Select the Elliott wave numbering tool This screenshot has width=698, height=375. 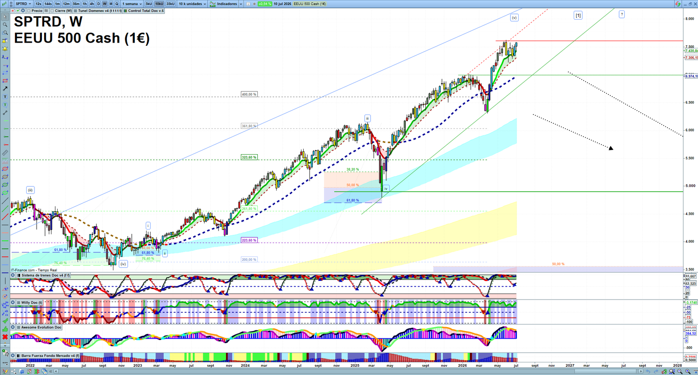5,305
